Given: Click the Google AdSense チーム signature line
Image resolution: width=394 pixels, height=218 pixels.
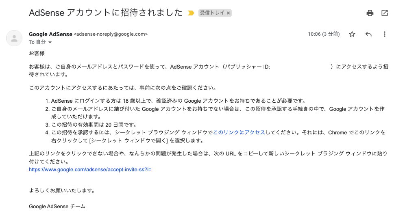Looking at the screenshot, I should tap(57, 207).
